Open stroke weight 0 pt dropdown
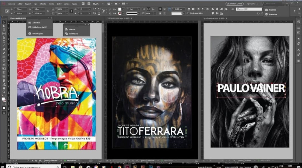Viewport: 302px width, 168px height. (x=139, y=9)
